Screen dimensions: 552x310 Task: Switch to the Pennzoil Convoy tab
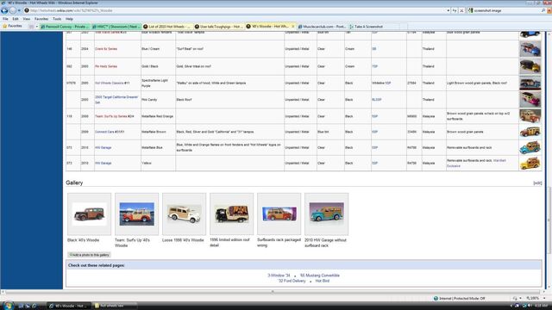65,27
